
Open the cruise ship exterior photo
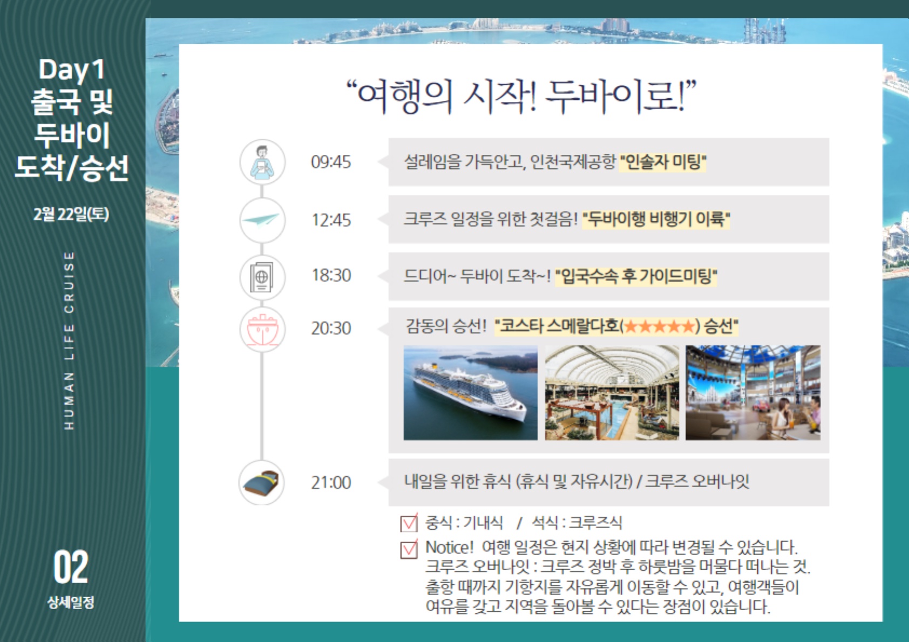point(470,393)
